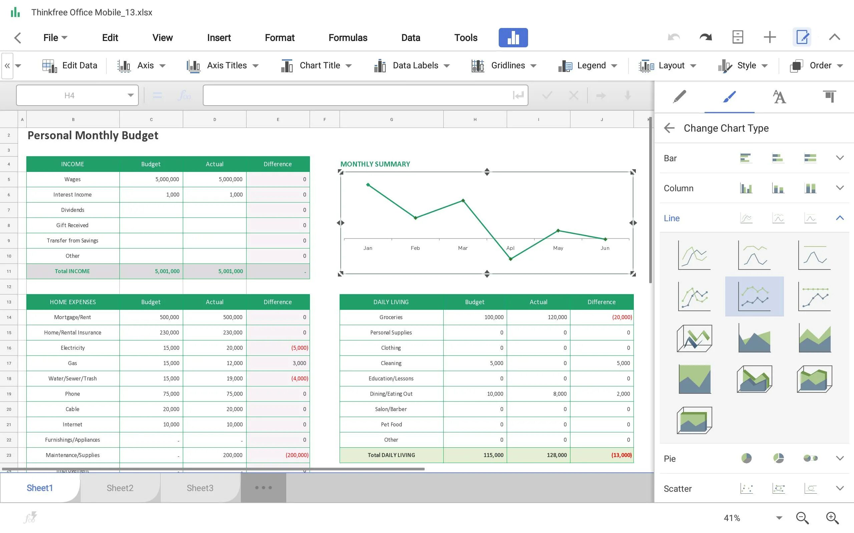Click the plus add icon in header
Screen dimensions: 854x533
(769, 37)
